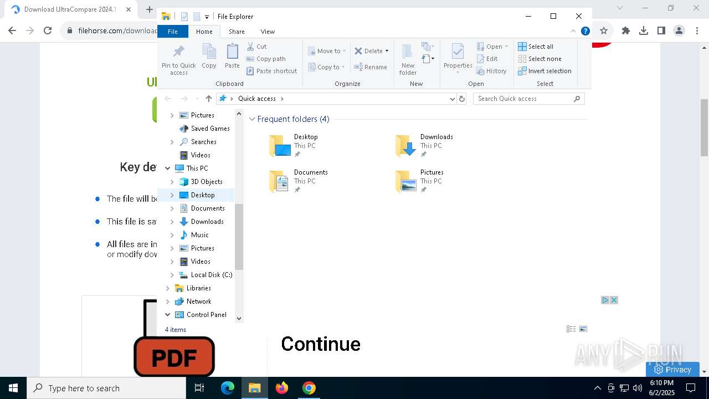
Task: Reload the Chrome page
Action: (x=48, y=30)
